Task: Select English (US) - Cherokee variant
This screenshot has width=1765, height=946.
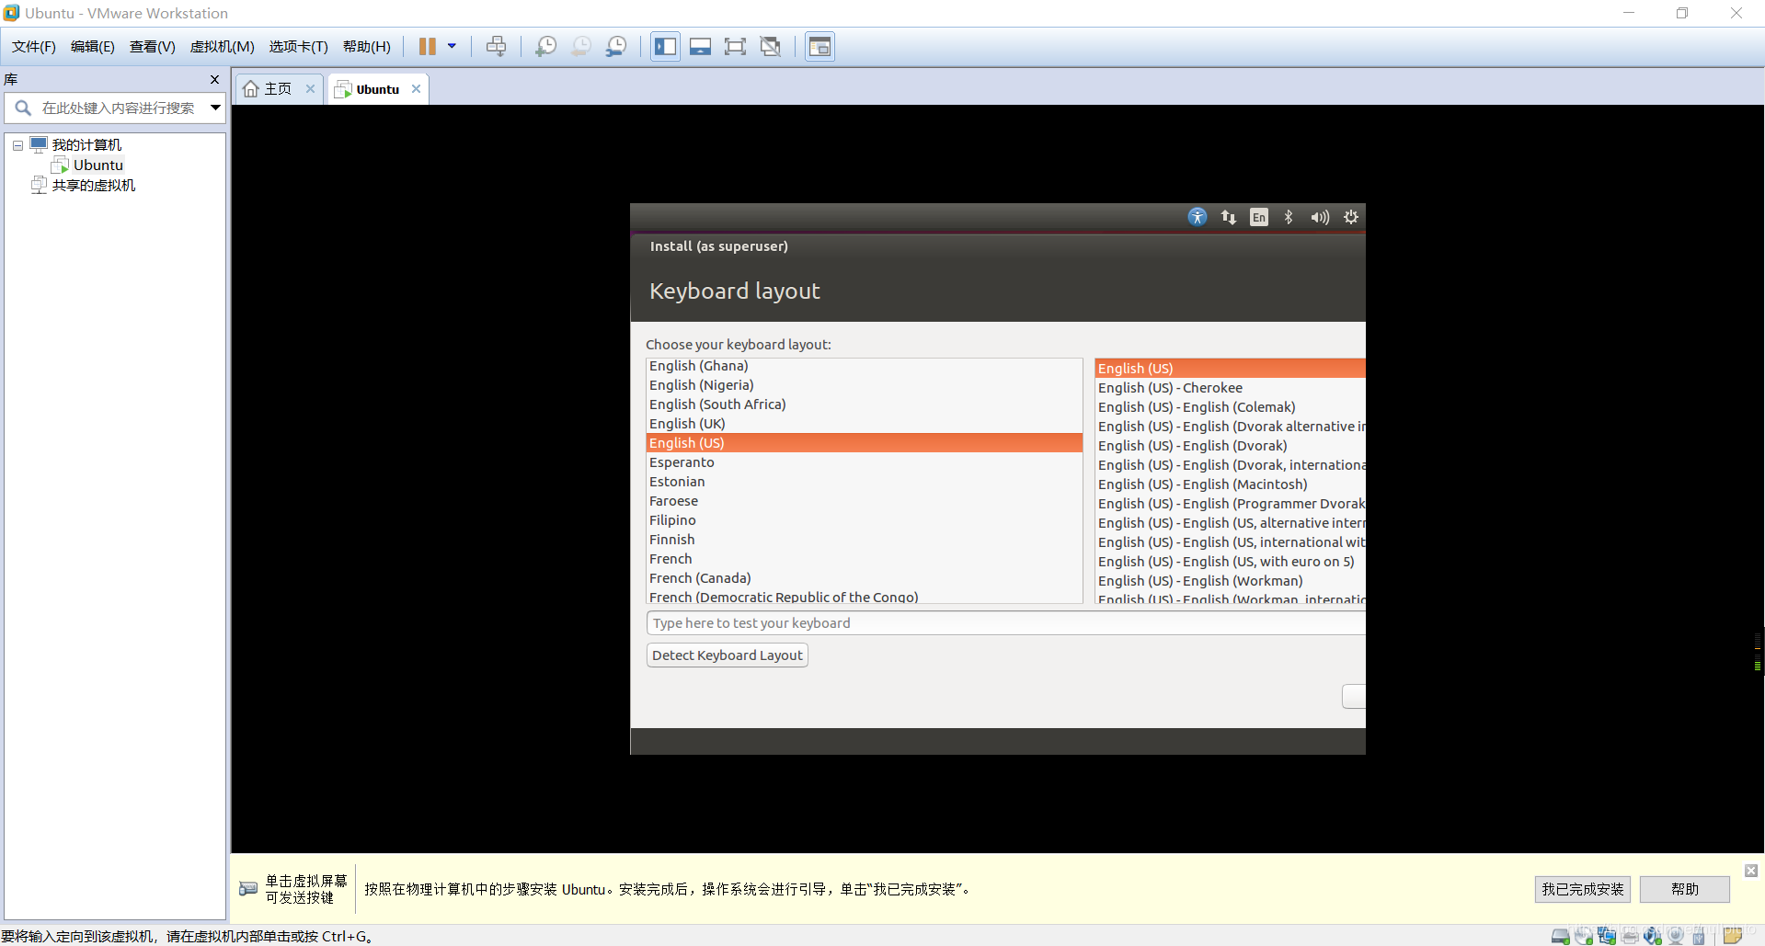Action: [1230, 388]
